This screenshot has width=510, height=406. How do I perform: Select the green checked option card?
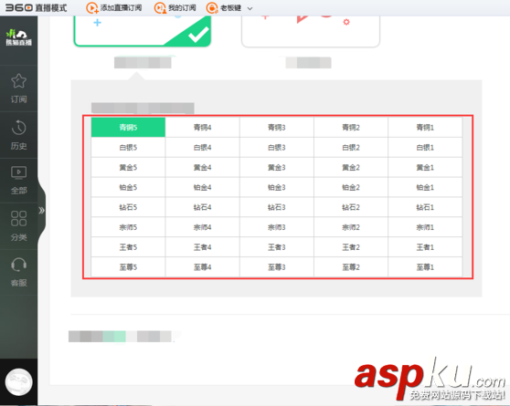pos(143,31)
